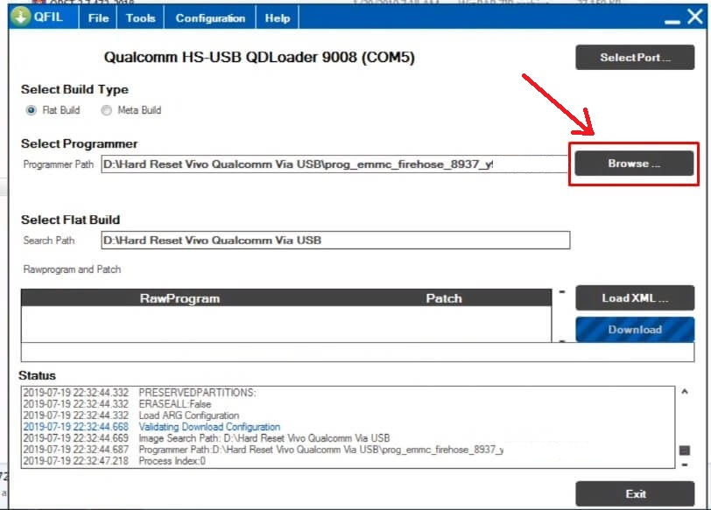Open the Help menu
This screenshot has height=510, width=711.
[278, 18]
